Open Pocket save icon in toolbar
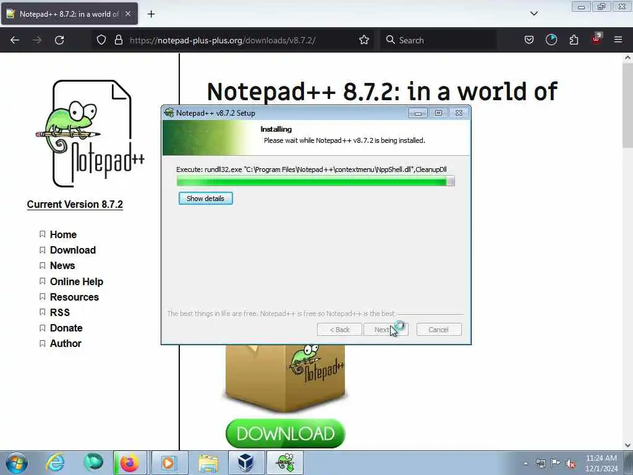 529,40
